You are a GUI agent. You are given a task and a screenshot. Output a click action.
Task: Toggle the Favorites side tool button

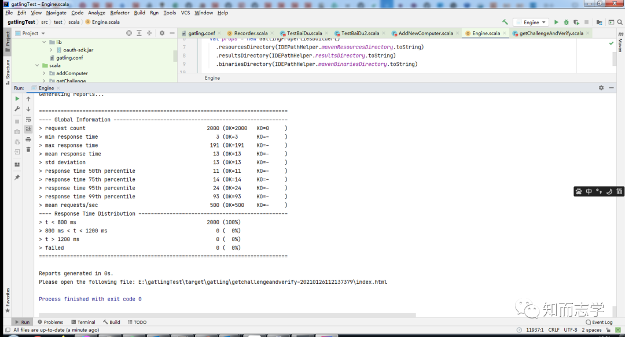(8, 300)
